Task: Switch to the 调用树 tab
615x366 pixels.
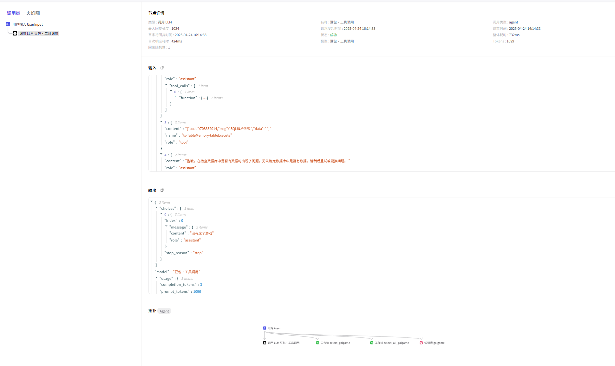Action: point(14,13)
